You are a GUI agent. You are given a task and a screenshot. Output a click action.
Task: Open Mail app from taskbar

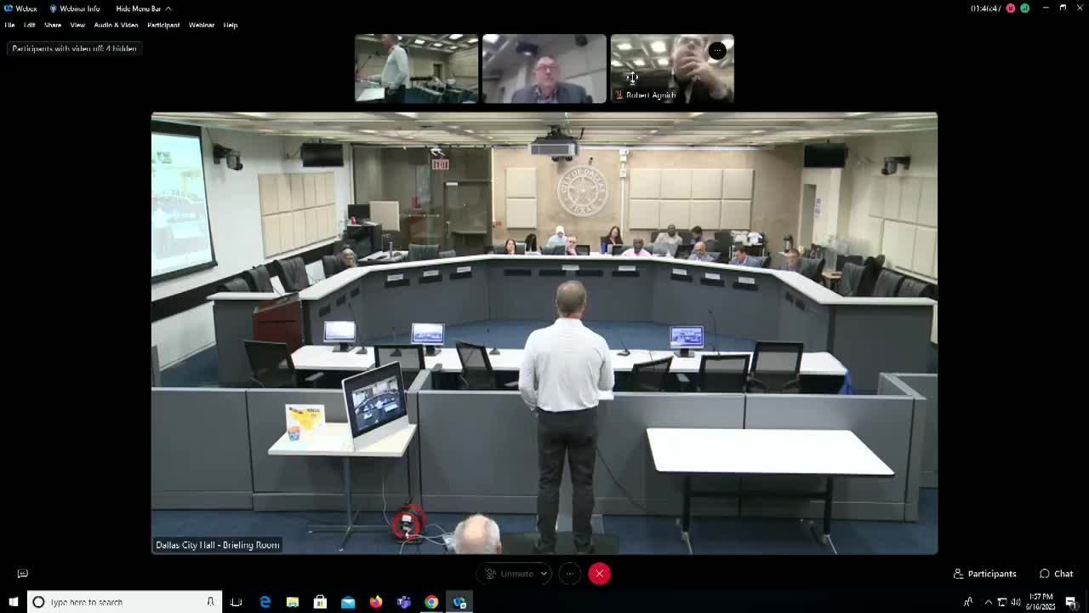pyautogui.click(x=348, y=602)
